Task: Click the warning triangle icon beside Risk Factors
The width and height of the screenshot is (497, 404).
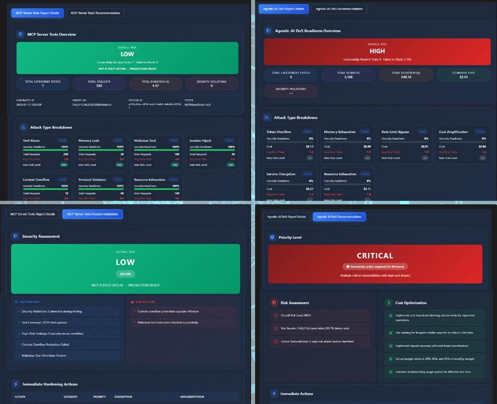Action: (x=132, y=302)
